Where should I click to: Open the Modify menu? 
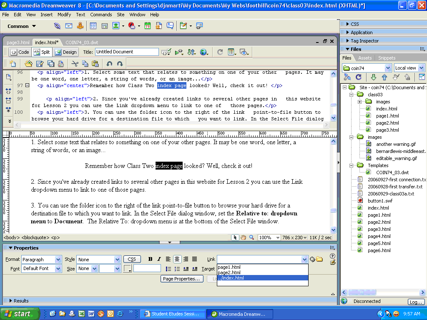64,15
